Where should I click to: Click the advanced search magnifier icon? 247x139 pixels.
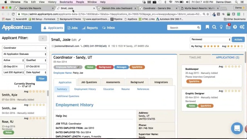(214, 27)
